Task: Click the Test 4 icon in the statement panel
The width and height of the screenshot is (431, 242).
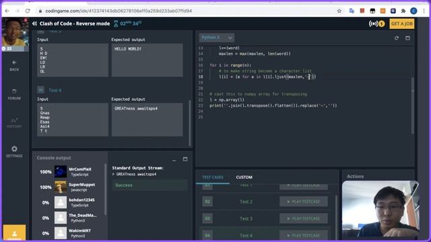Action: click(40, 89)
